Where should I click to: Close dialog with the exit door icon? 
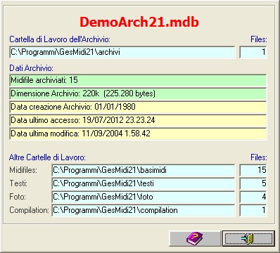[248, 238]
